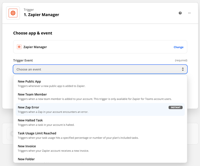Click 'Triggers when a task in your account is halted.'

point(46,125)
